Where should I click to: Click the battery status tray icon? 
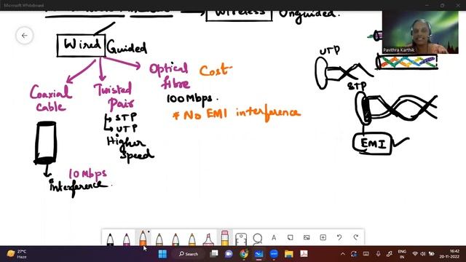click(x=431, y=254)
